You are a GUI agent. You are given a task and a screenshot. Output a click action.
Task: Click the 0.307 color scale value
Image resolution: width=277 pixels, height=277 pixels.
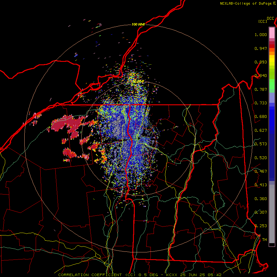pos(261,212)
